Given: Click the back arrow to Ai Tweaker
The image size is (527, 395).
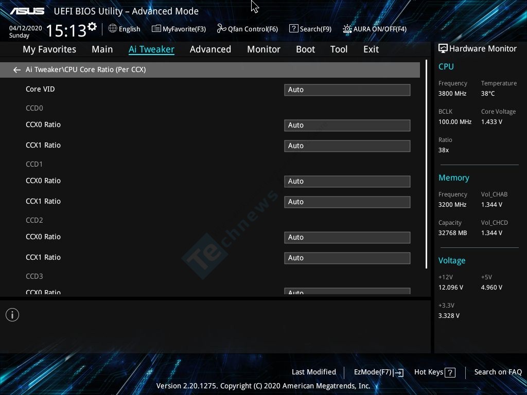Looking at the screenshot, I should [x=17, y=70].
